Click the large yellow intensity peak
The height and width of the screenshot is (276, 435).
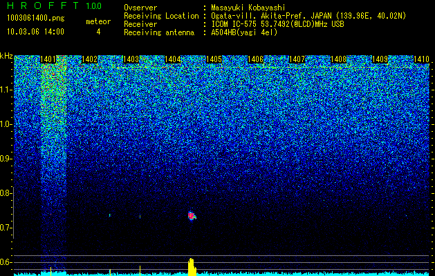pos(192,267)
